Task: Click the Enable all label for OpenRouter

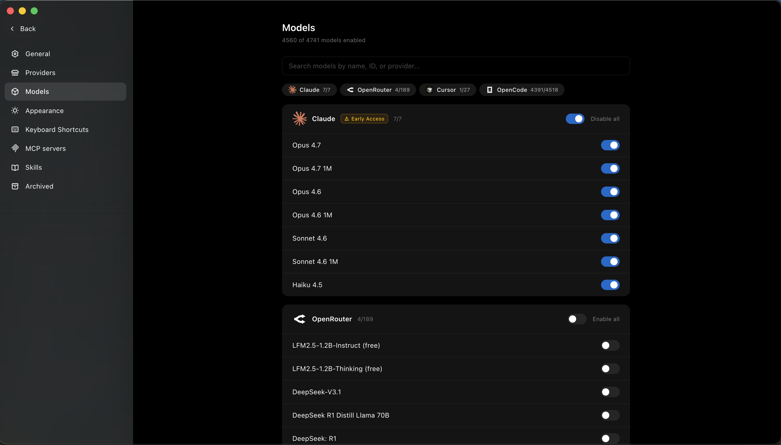Action: 606,319
